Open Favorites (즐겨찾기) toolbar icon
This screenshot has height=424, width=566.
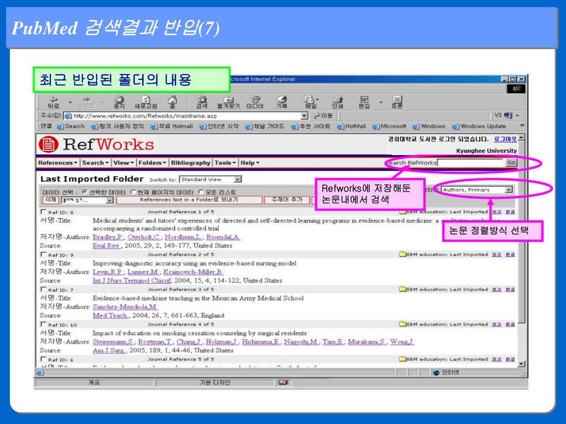coord(228,102)
